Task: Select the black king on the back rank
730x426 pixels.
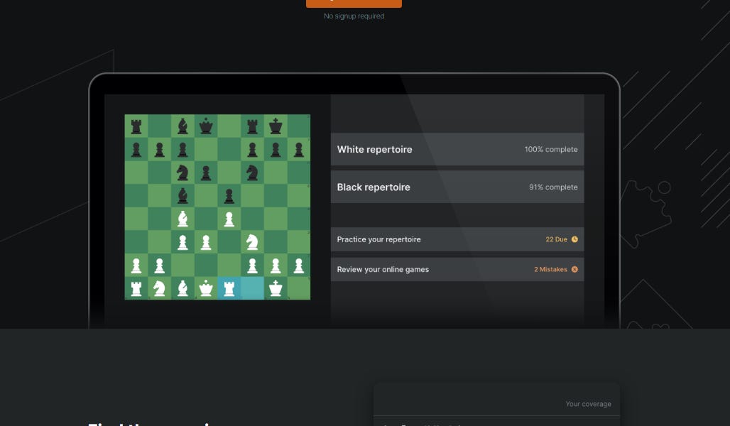Action: 276,126
